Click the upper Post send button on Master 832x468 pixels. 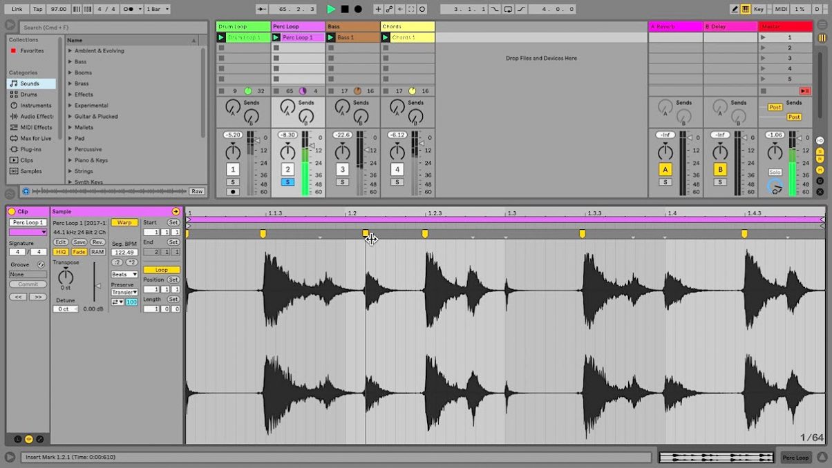[x=775, y=107]
